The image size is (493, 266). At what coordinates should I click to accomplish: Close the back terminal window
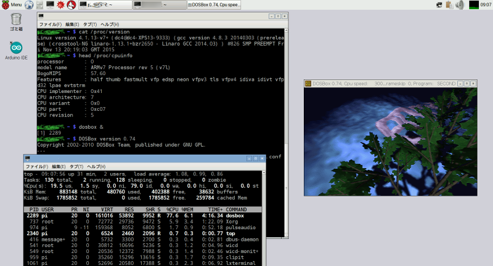point(284,16)
